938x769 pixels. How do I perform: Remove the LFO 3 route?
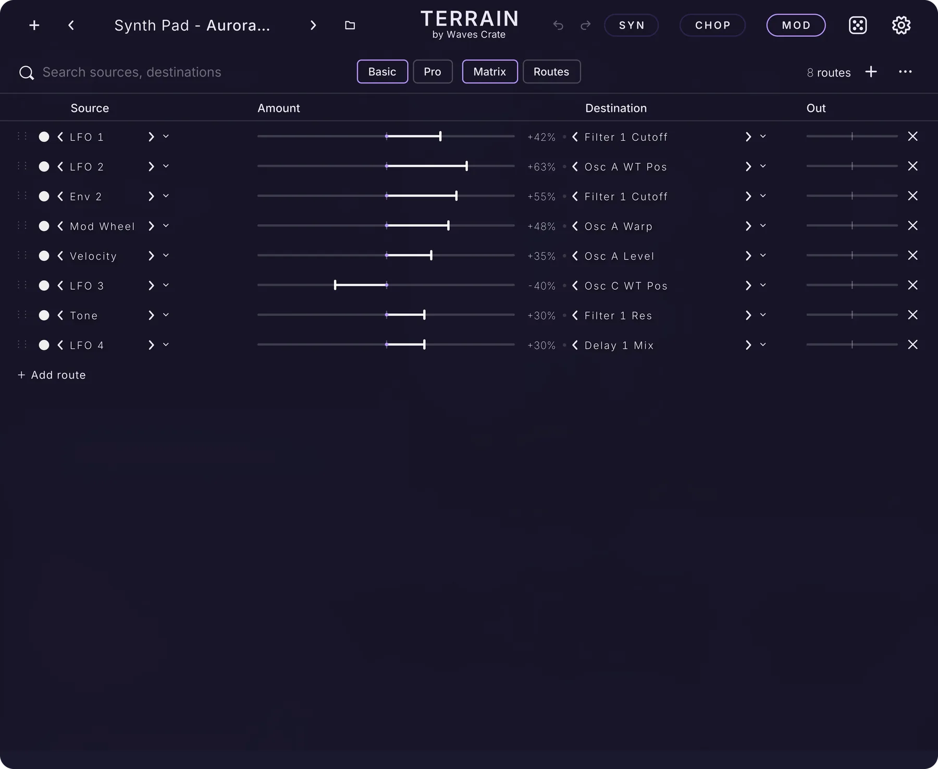912,285
